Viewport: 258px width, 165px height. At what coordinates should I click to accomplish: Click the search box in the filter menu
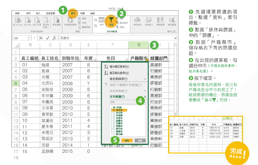pyautogui.click(x=127, y=102)
